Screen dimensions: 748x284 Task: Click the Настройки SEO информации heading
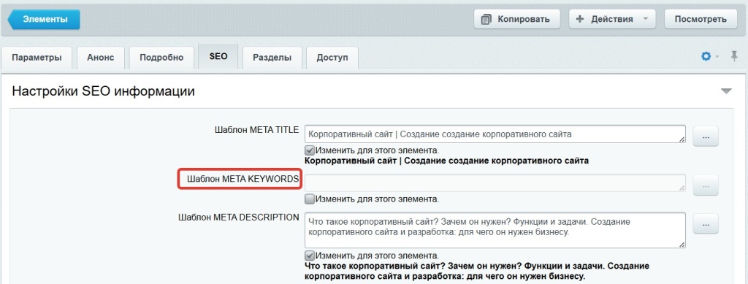(103, 91)
